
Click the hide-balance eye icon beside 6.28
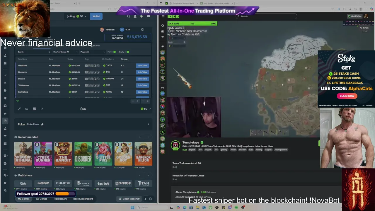tap(122, 30)
